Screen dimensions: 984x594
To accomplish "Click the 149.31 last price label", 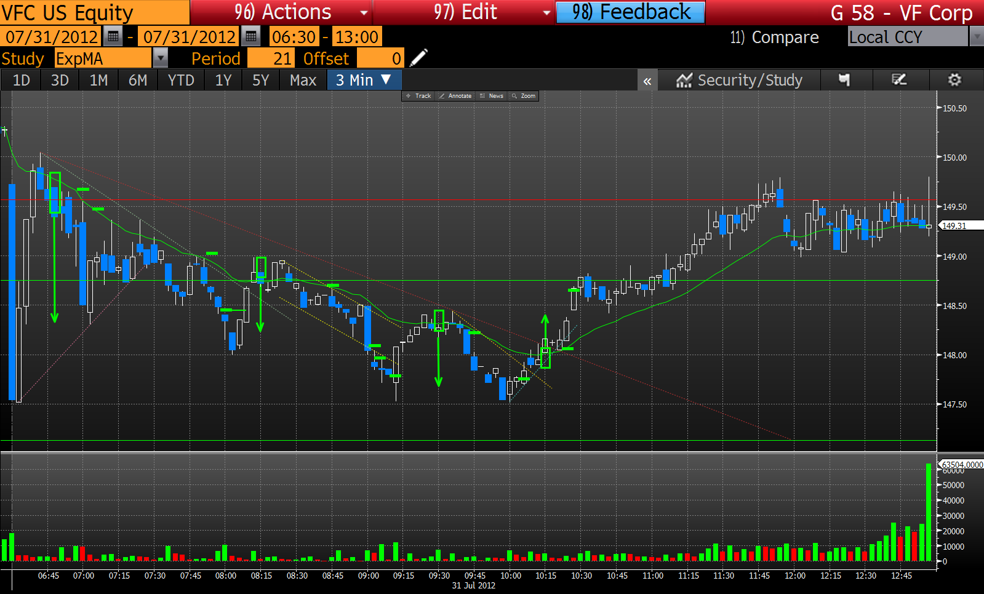I will pyautogui.click(x=961, y=226).
